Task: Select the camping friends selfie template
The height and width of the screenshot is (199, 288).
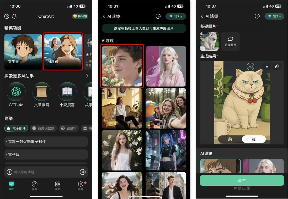Action: (166, 108)
